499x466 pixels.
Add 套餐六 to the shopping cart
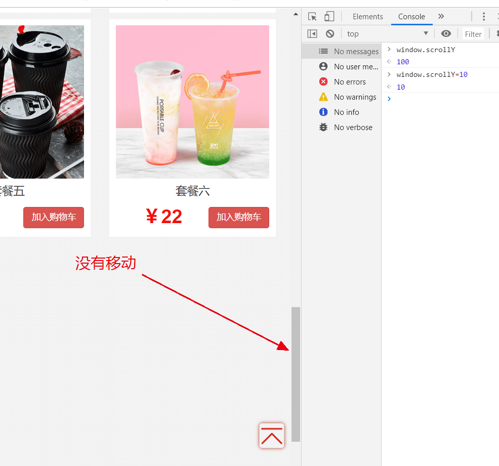coord(238,218)
